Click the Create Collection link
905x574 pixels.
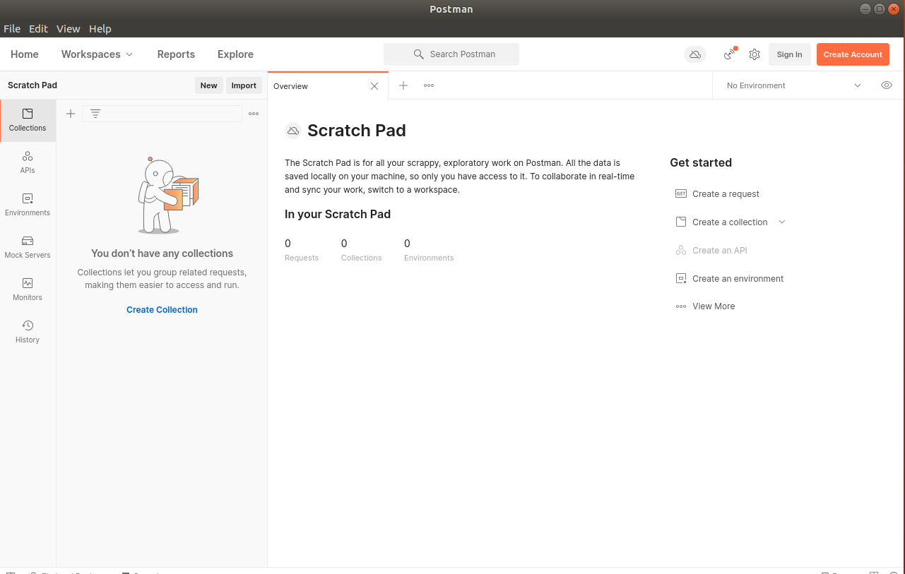tap(162, 310)
